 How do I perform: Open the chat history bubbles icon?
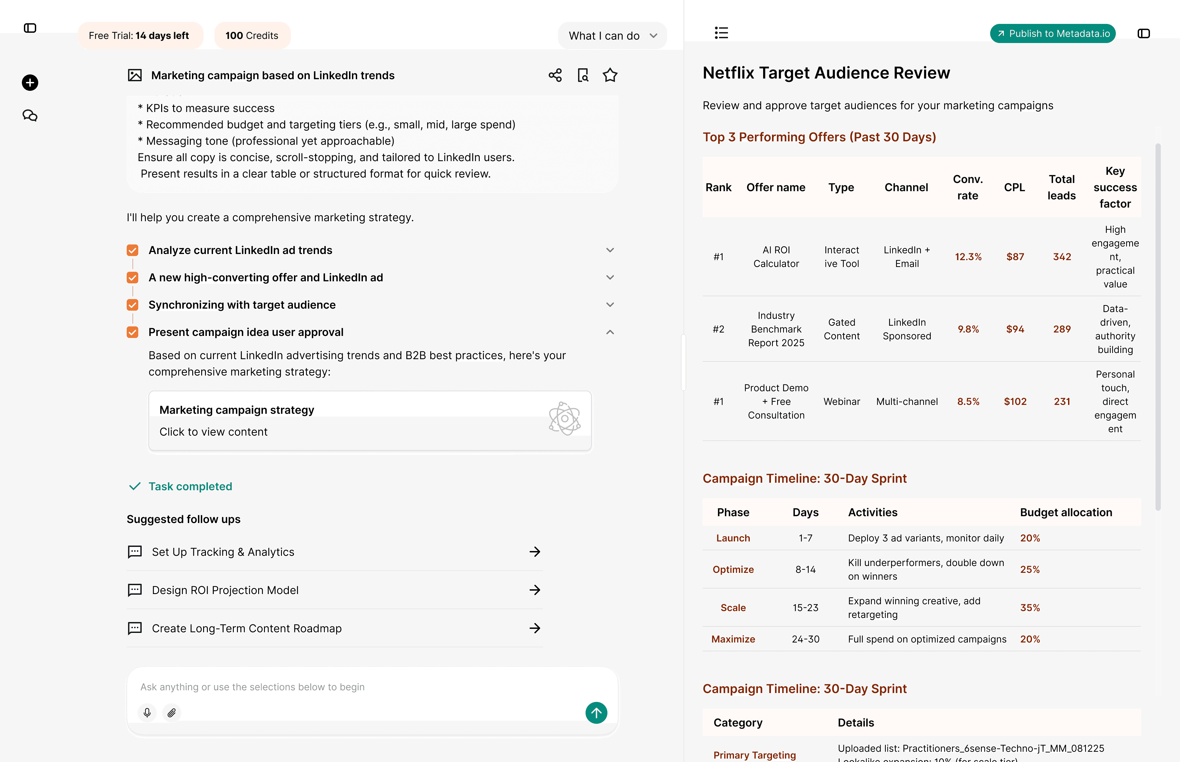pos(30,116)
